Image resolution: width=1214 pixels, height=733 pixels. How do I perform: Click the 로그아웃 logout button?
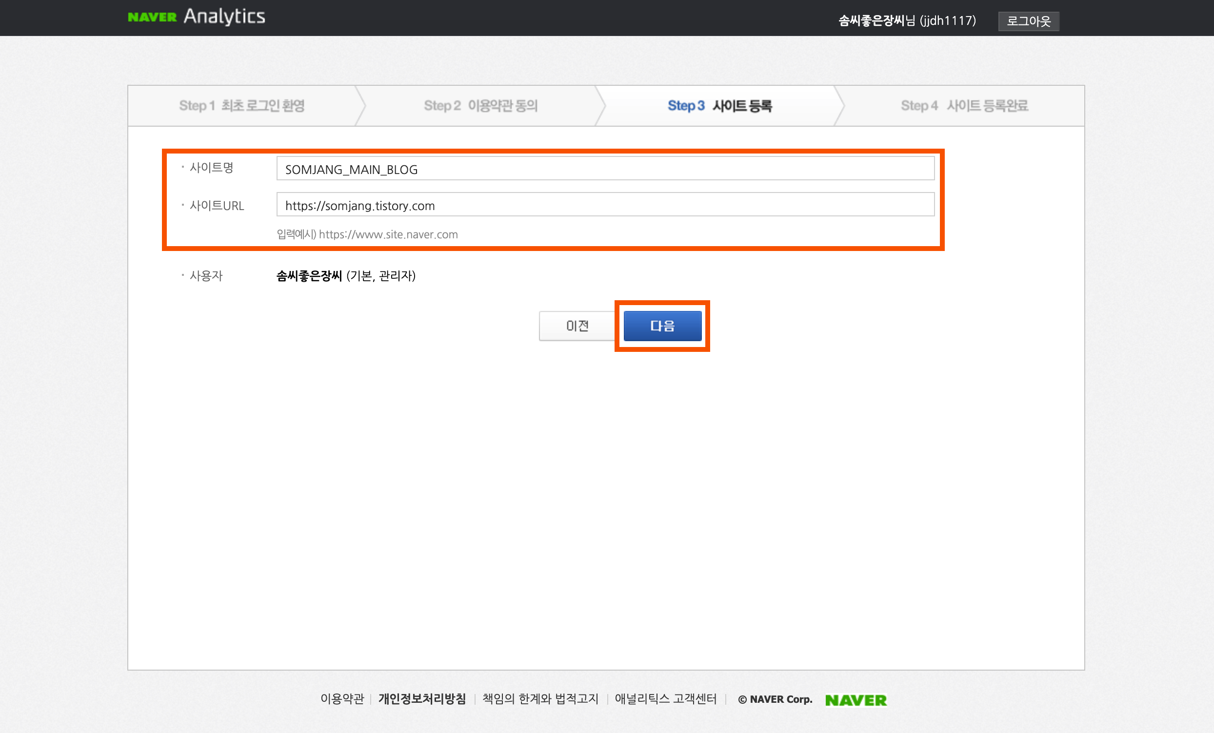pos(1028,21)
